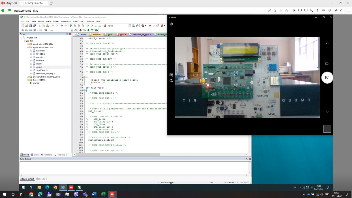The height and width of the screenshot is (198, 352).
Task: Open the Test target dropdown
Action: pos(72,30)
